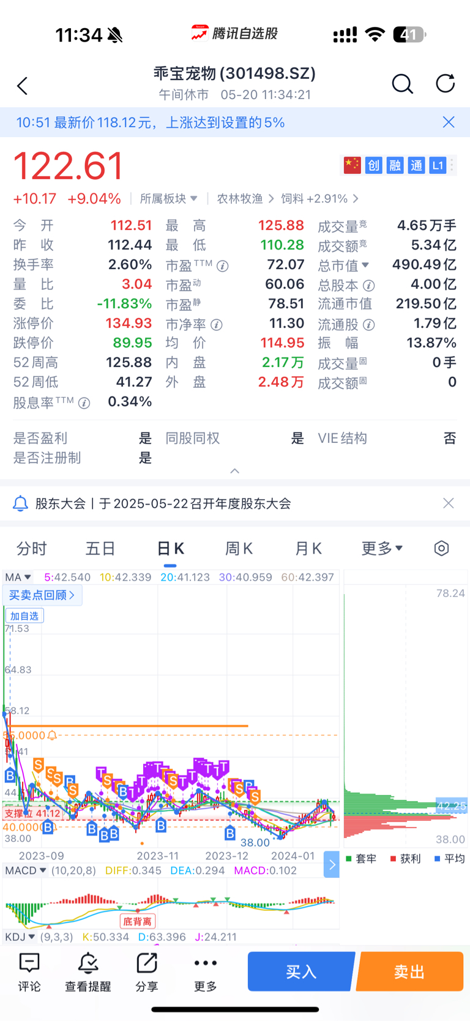
Task: Tap the 套牢 green legend swatch
Action: [349, 859]
